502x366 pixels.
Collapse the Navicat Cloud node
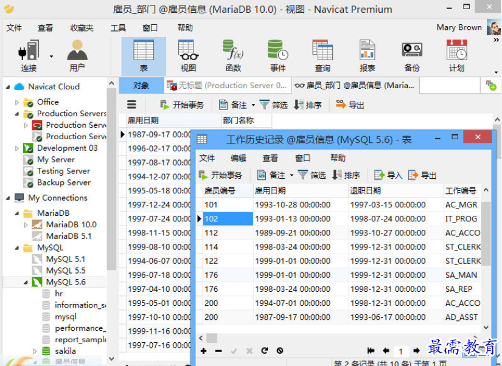pos(8,87)
